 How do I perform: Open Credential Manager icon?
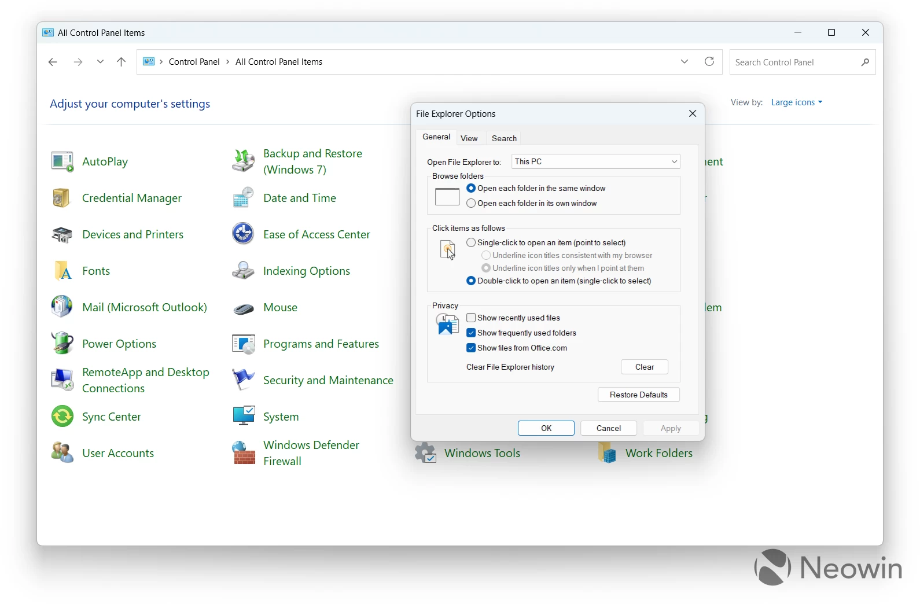(61, 198)
